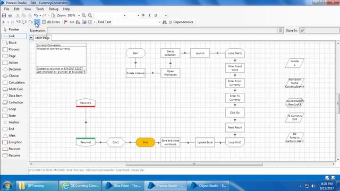Viewport: 340px width, 191px height.
Task: Click the Dependencies button
Action: click(181, 22)
